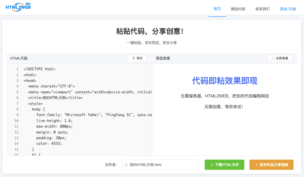This screenshot has width=304, height=177.
Task: Open preview in fullscreen via 全屏查看
Action: 280,58
